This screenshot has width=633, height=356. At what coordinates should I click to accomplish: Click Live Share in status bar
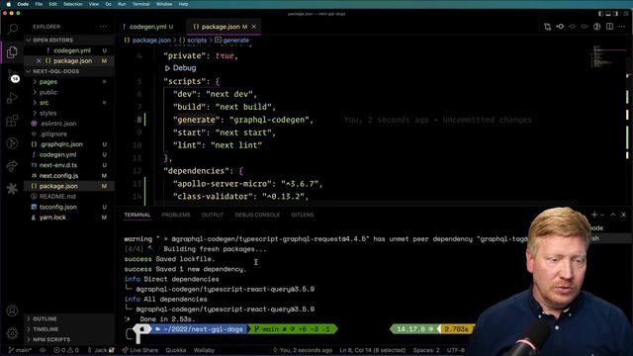pos(140,350)
